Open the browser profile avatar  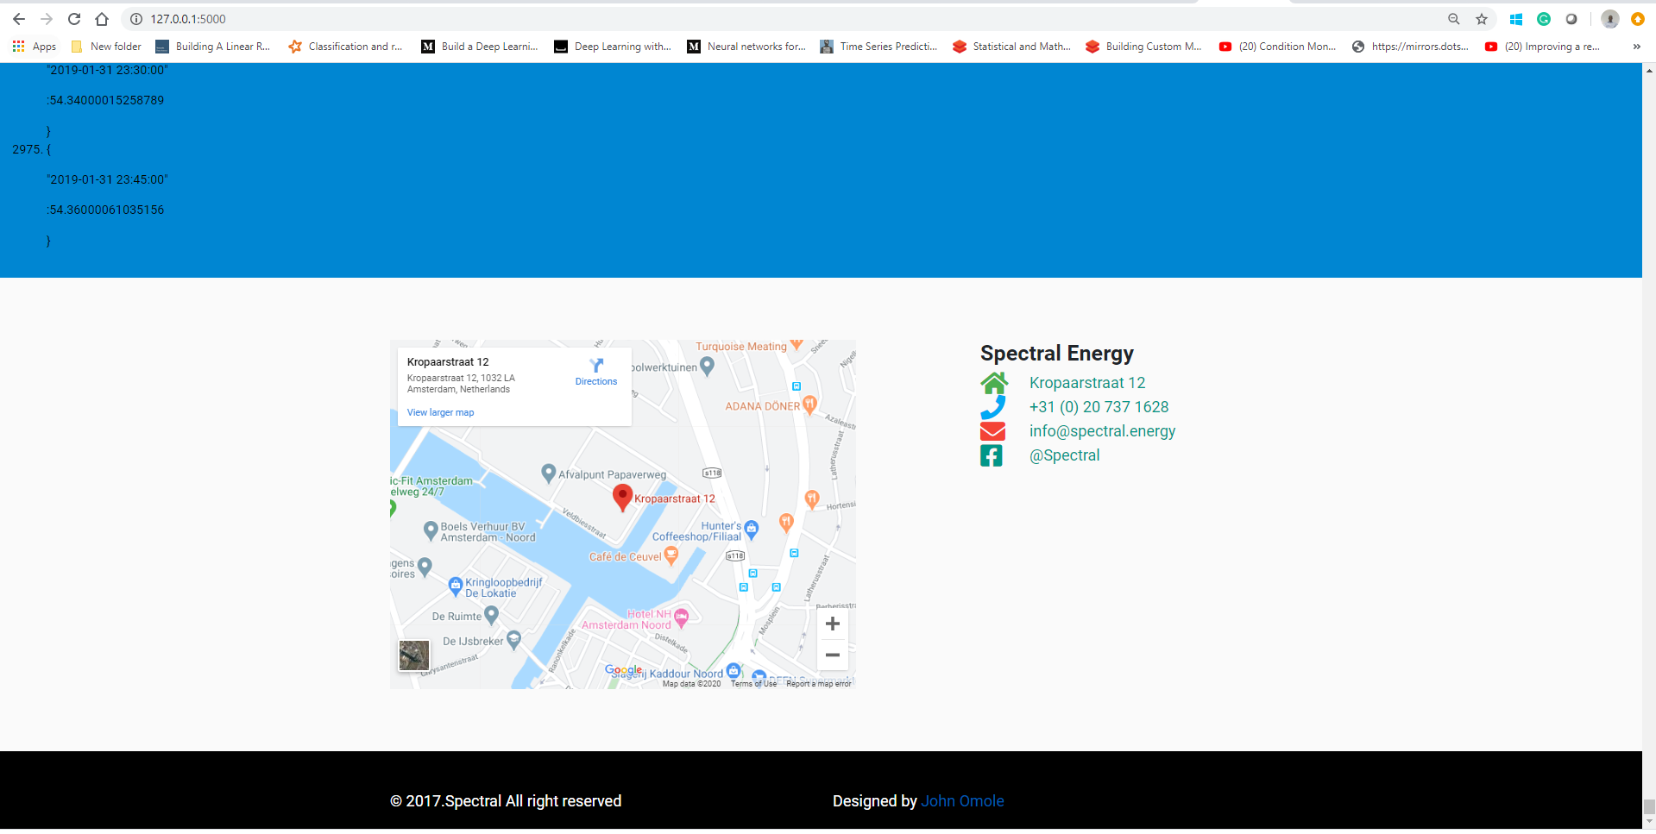[1610, 19]
